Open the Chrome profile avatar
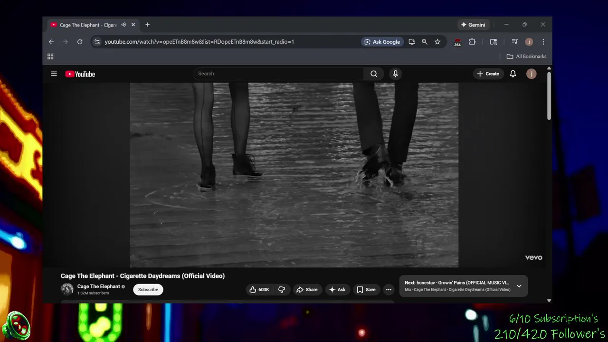608x342 pixels. point(529,42)
